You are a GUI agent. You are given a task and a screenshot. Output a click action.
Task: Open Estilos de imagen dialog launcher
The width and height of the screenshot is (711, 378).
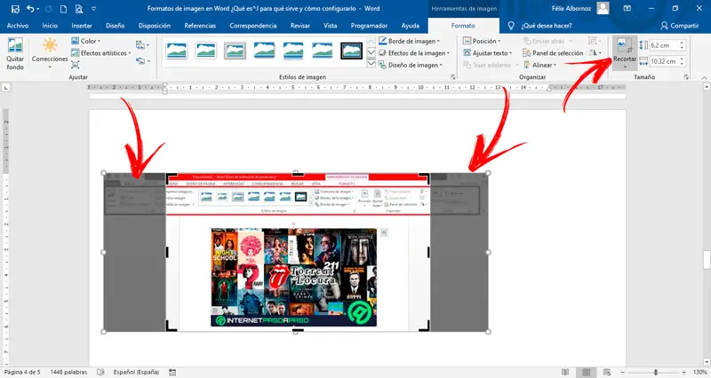pos(453,77)
